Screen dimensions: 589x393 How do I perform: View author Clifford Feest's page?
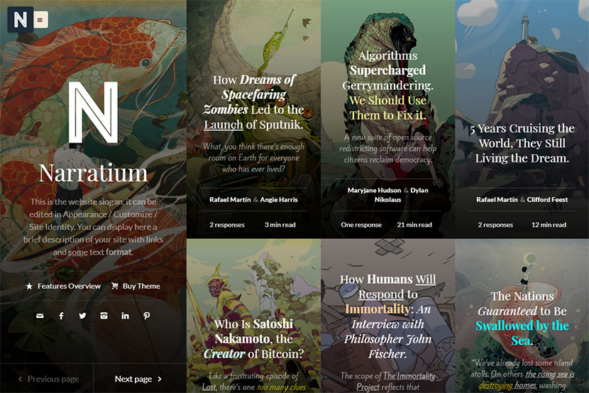547,199
